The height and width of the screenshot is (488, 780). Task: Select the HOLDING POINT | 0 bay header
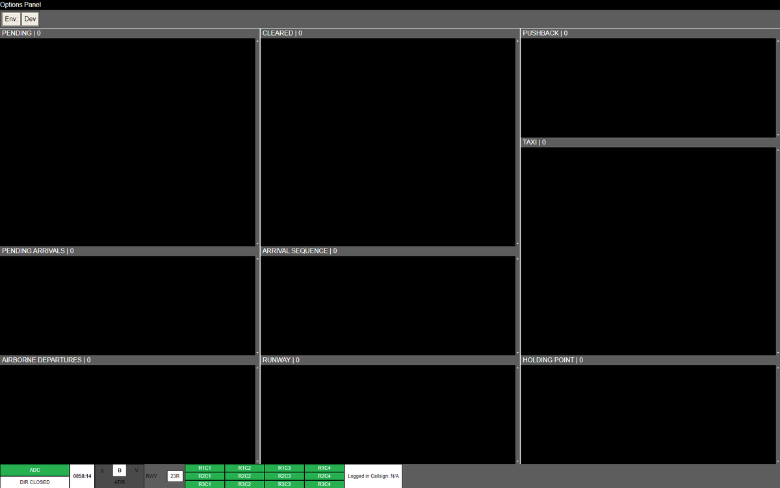point(650,360)
